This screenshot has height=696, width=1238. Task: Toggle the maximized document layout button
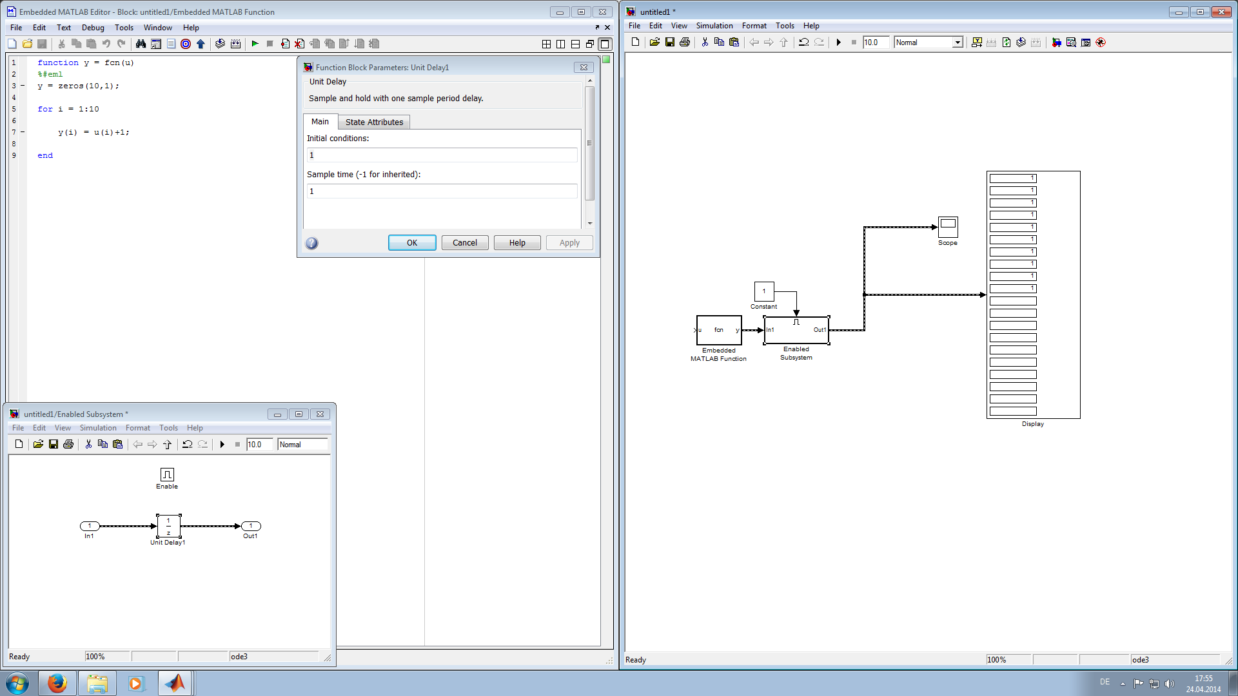pyautogui.click(x=605, y=44)
